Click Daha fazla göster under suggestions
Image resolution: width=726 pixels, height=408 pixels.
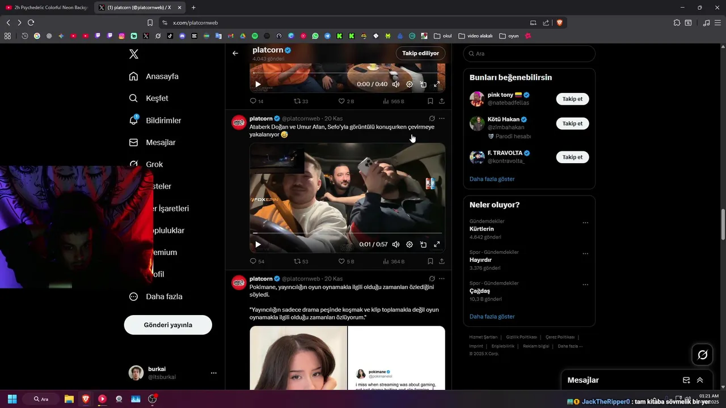click(x=492, y=179)
